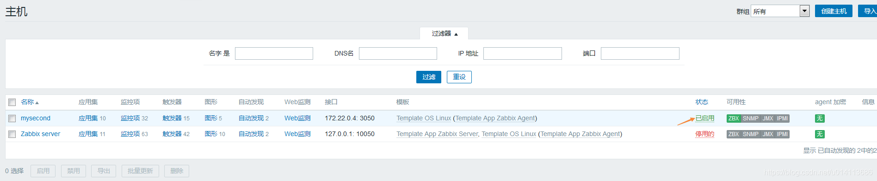Click green encryption badge for Zabbix server

click(820, 134)
